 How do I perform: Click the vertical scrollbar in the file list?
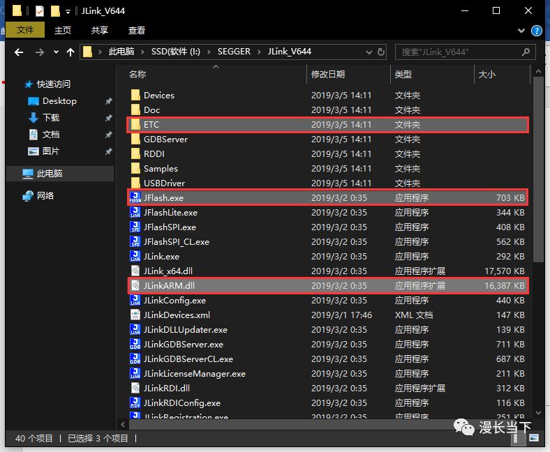tap(537, 209)
